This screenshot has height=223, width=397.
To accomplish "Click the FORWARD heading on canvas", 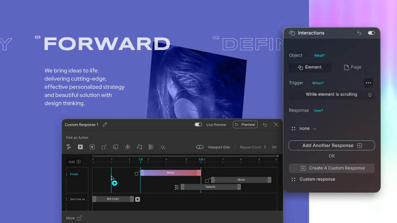I will click(107, 44).
